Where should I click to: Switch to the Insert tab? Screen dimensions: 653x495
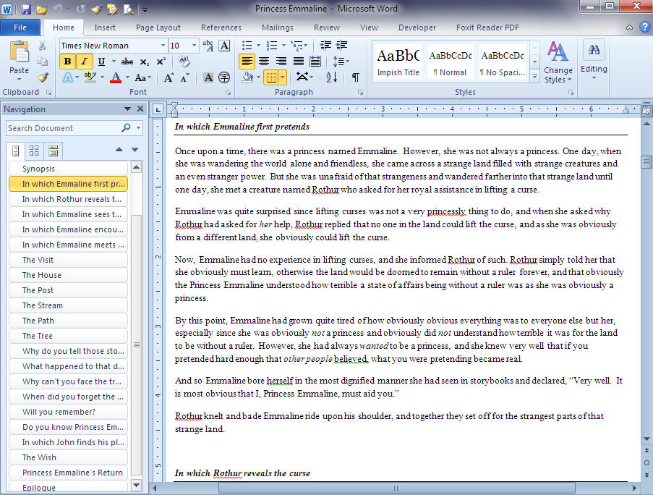(105, 27)
